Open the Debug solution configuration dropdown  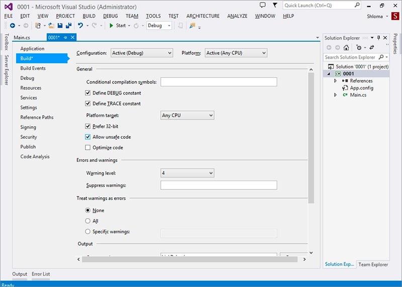tap(159, 26)
